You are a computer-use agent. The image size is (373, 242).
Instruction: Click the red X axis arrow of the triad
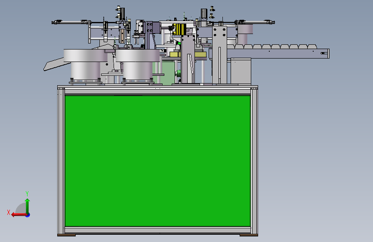tap(19, 215)
